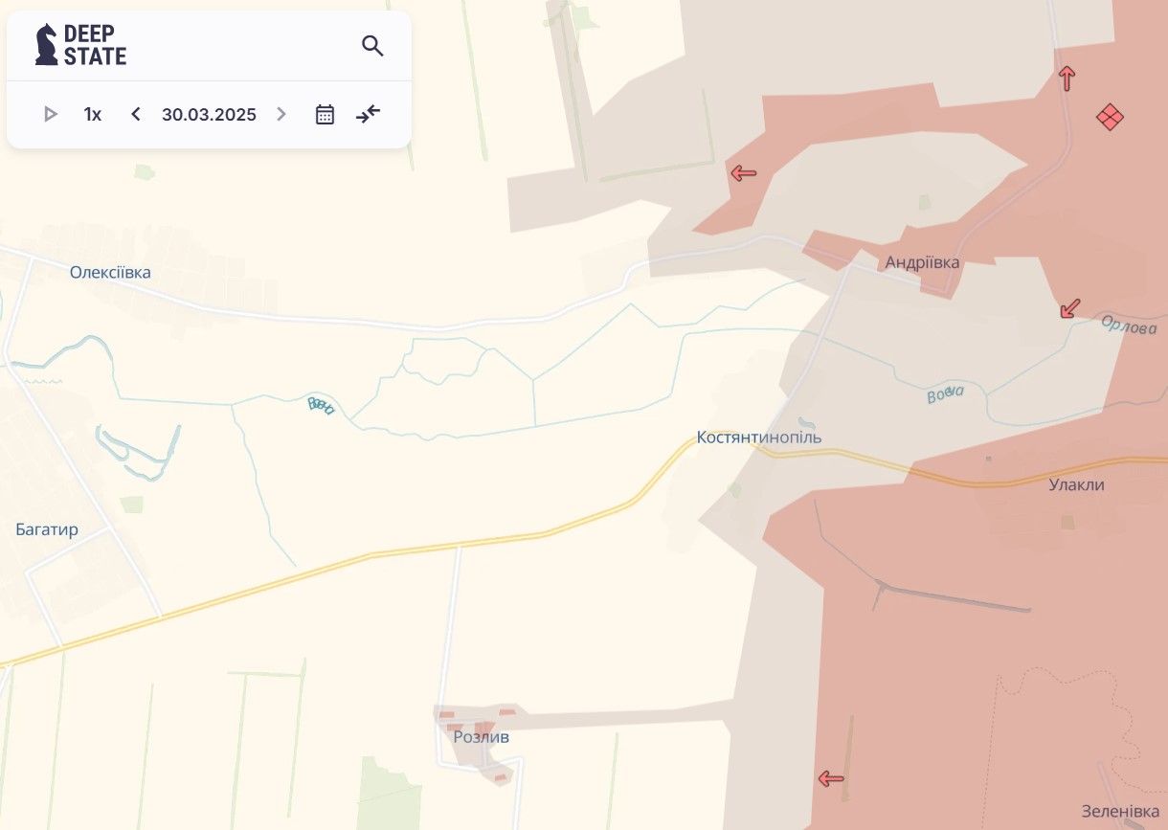Click the upward attack arrow near the top

tap(1067, 78)
